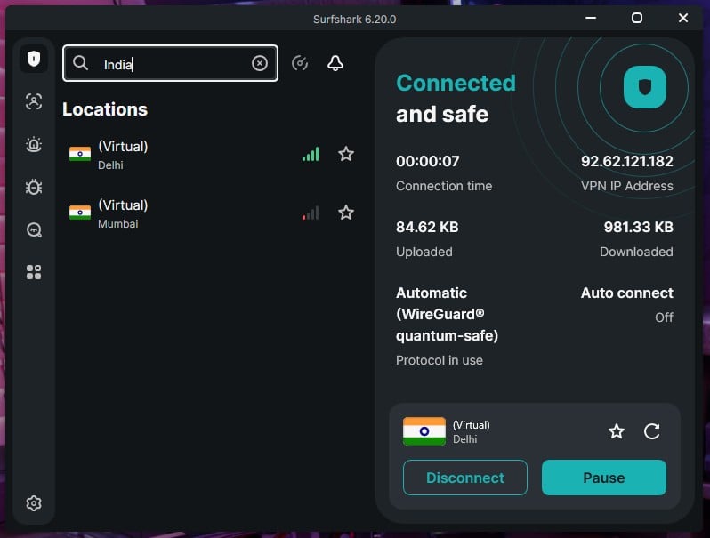Click Auto connect Off setting

tap(626, 304)
